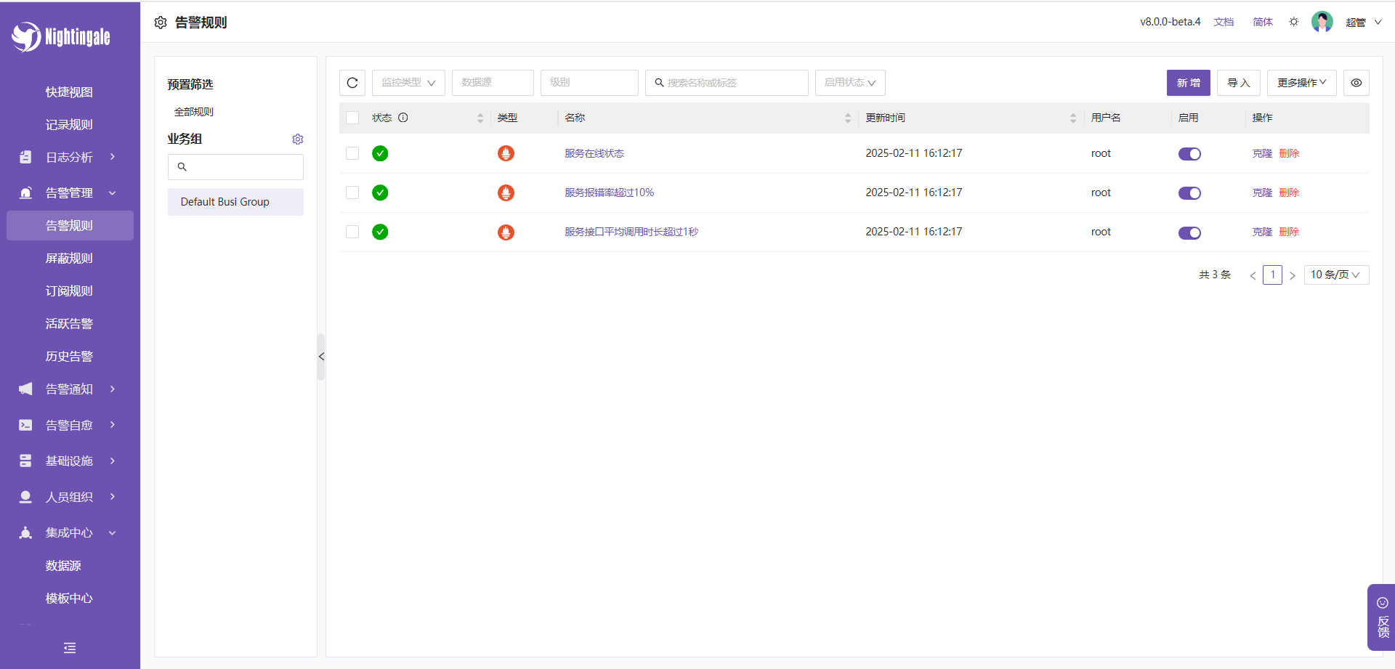Screen dimensions: 1395x669
Task: Open the 监控类型 dropdown filter
Action: point(408,83)
